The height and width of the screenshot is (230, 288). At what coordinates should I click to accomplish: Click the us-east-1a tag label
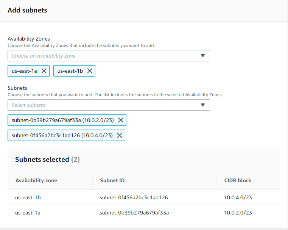24,71
